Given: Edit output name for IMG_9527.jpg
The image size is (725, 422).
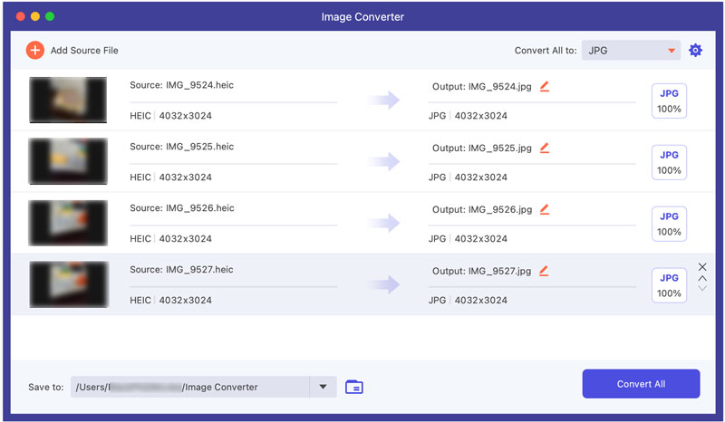Looking at the screenshot, I should tap(545, 271).
